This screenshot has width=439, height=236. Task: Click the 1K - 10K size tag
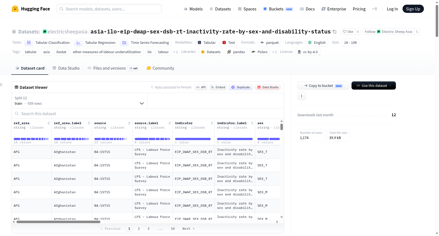coord(350,42)
